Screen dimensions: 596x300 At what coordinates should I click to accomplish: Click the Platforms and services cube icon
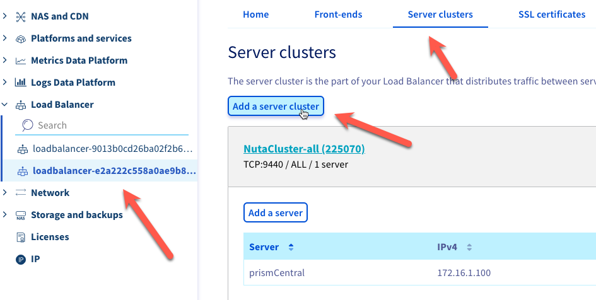[21, 38]
